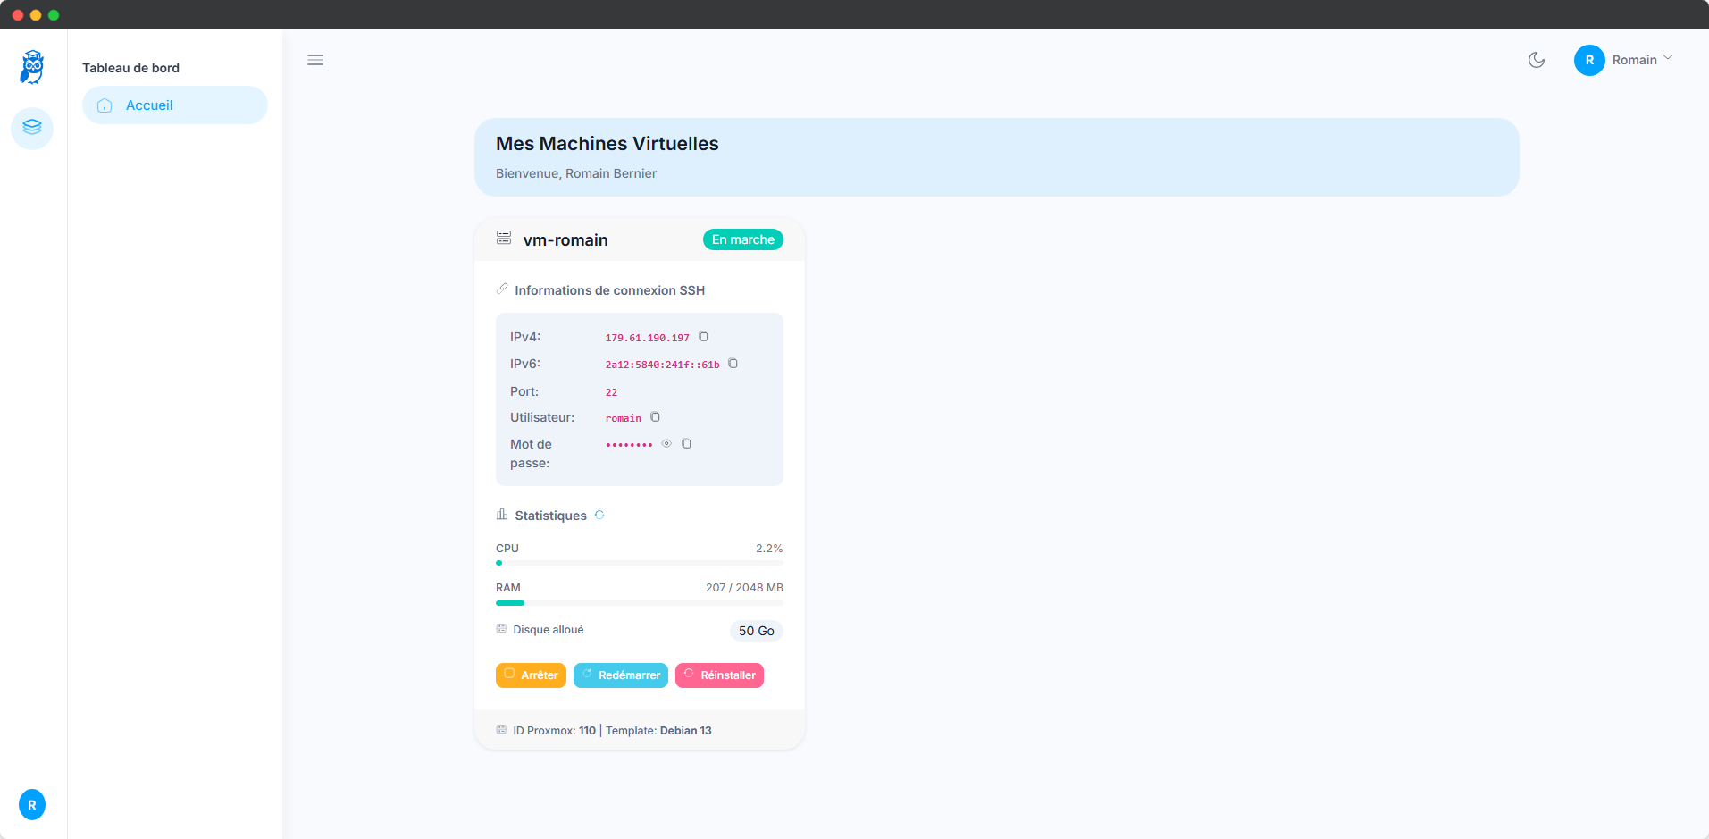Click the owl logo in the sidebar
The image size is (1709, 839).
tap(31, 66)
